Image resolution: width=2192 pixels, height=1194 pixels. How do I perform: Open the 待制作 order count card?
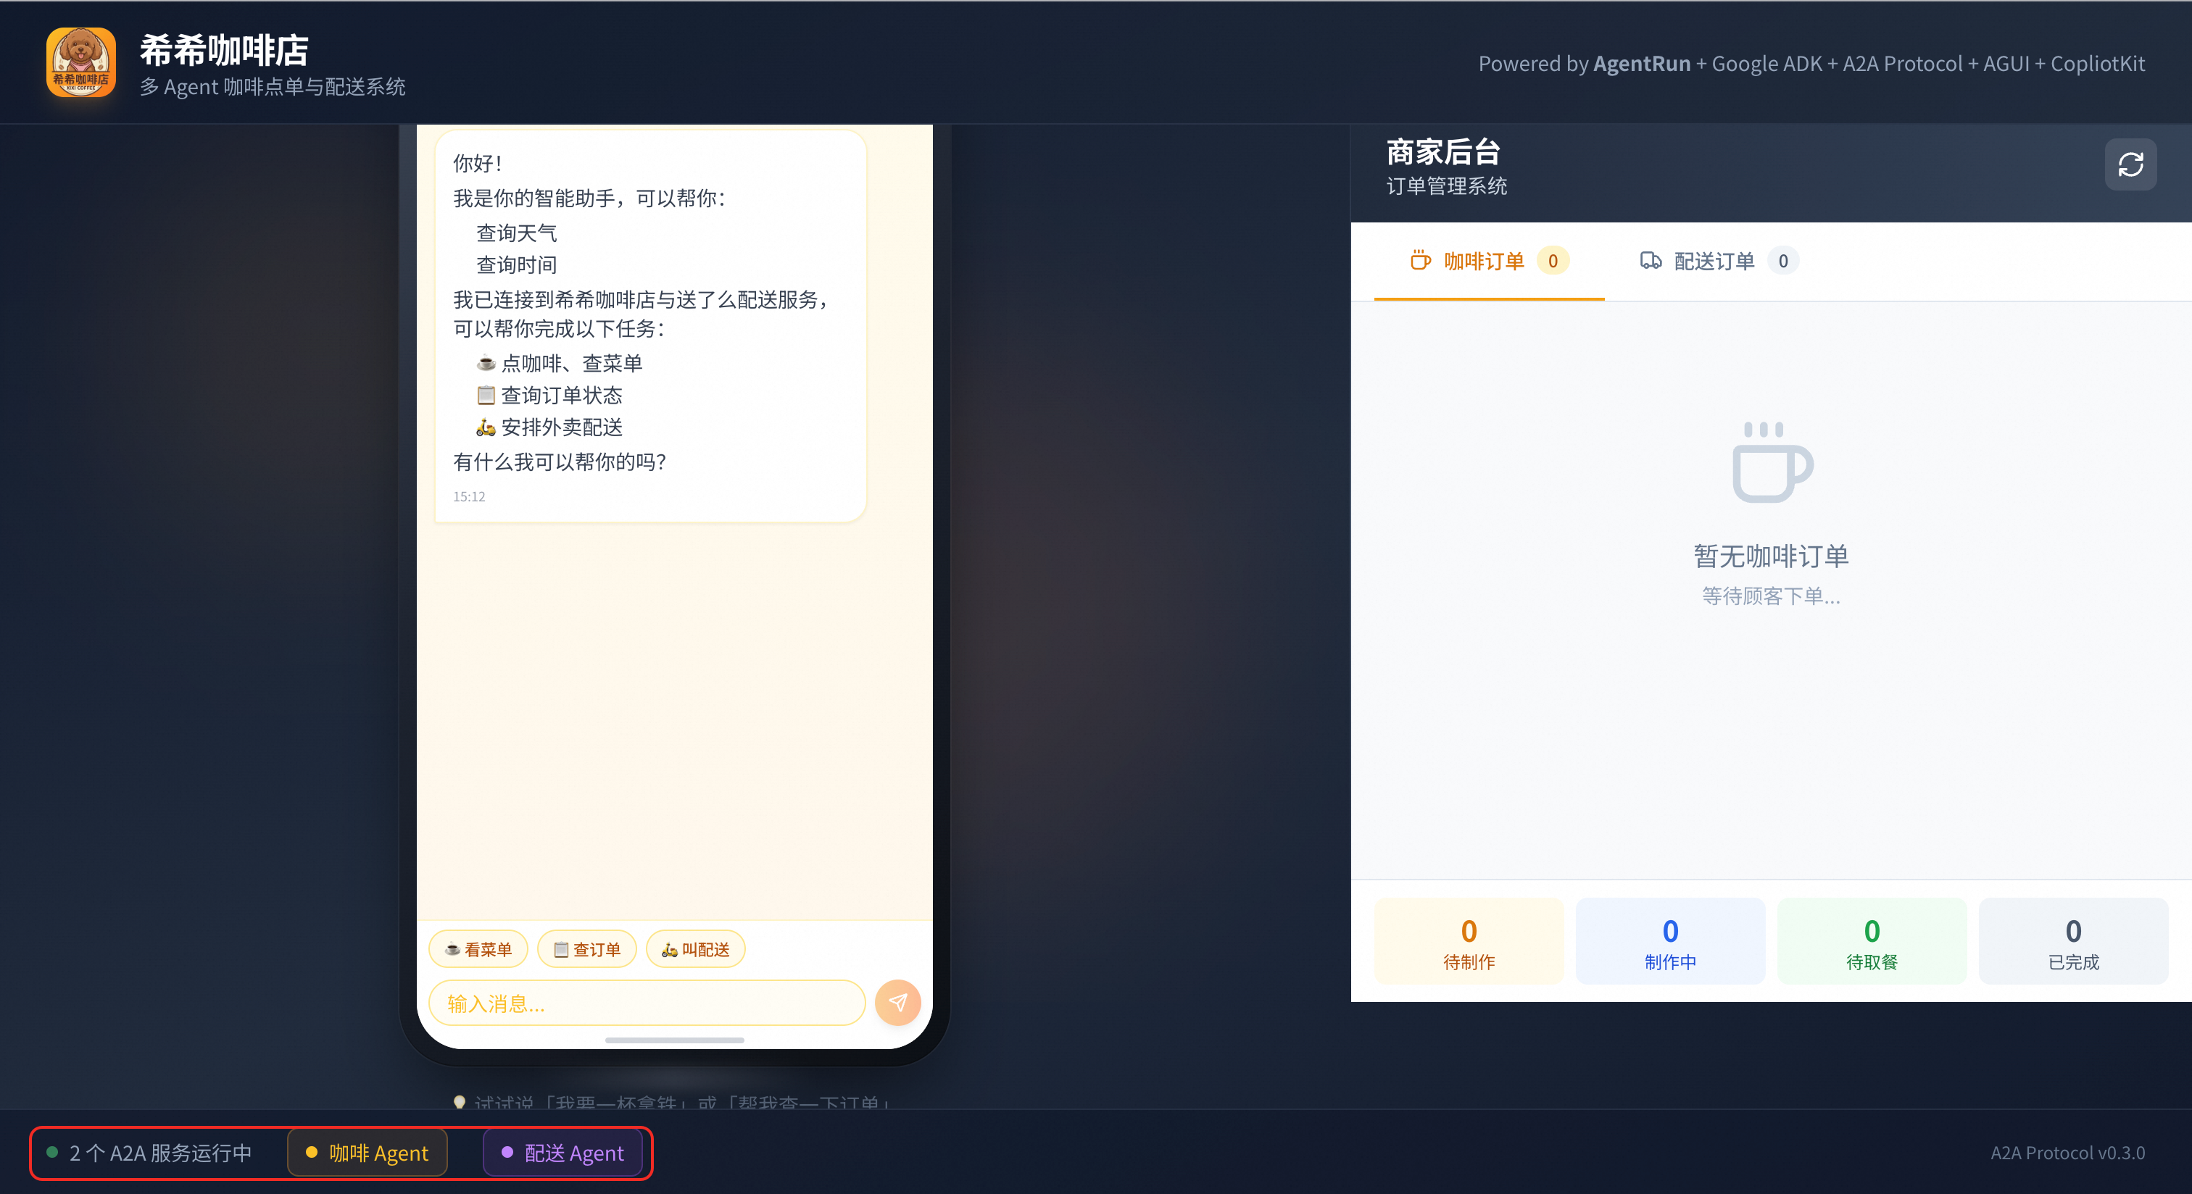pos(1469,941)
